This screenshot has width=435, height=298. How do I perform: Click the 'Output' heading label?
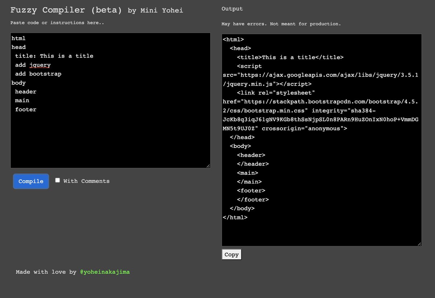tap(232, 8)
